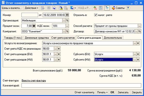
Task: Confirm with the OK button
Action: [x=112, y=92]
